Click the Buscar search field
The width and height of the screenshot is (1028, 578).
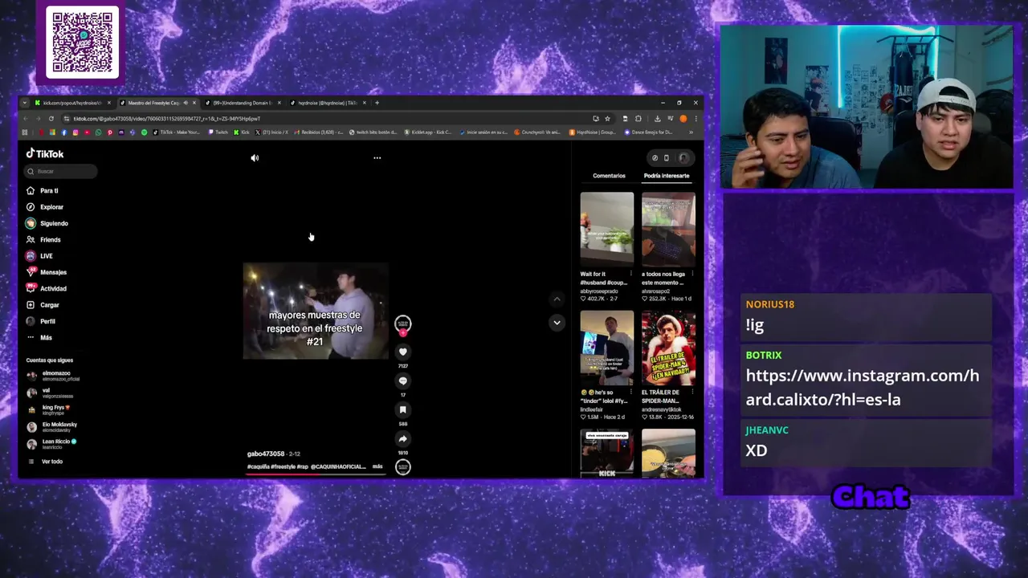point(61,171)
